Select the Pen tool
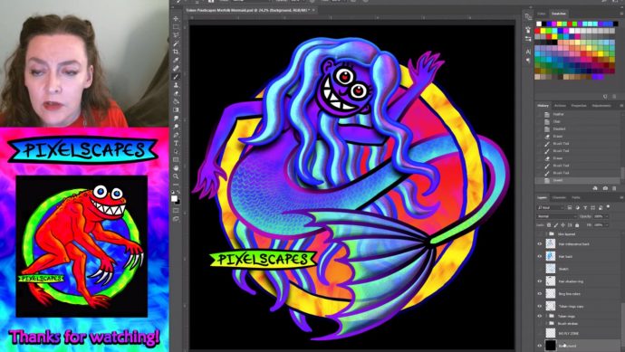Screen dimensions: 625x352 [176, 135]
